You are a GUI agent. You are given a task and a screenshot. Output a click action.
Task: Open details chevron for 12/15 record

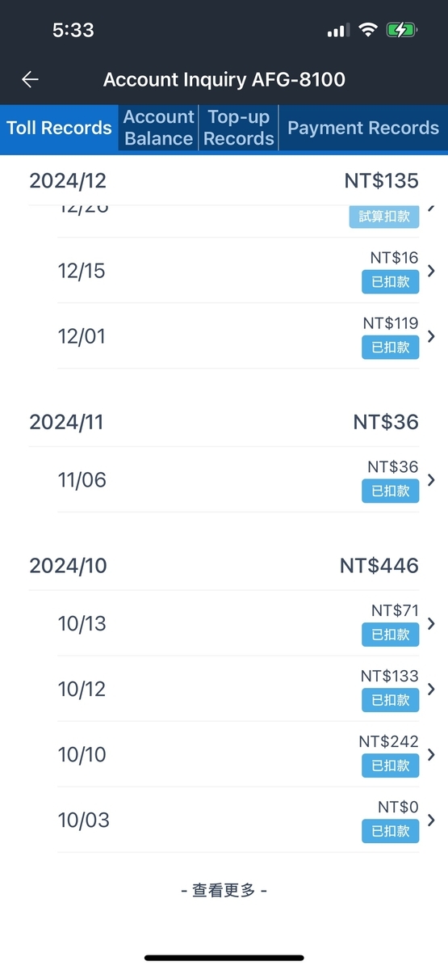pos(431,271)
